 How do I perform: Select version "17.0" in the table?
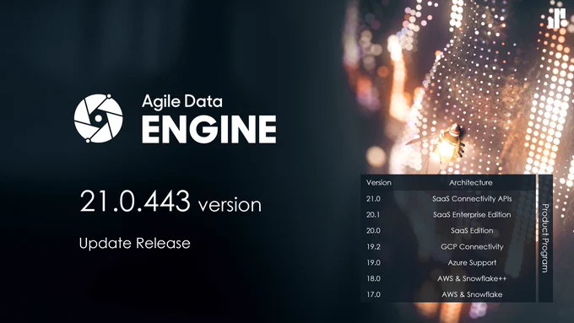tap(373, 294)
